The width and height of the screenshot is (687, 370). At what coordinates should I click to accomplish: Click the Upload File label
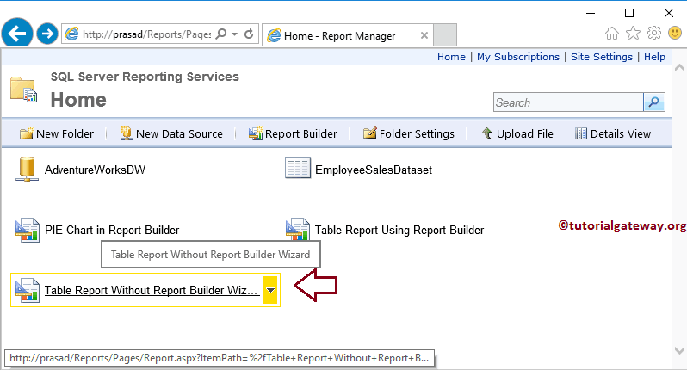[525, 134]
